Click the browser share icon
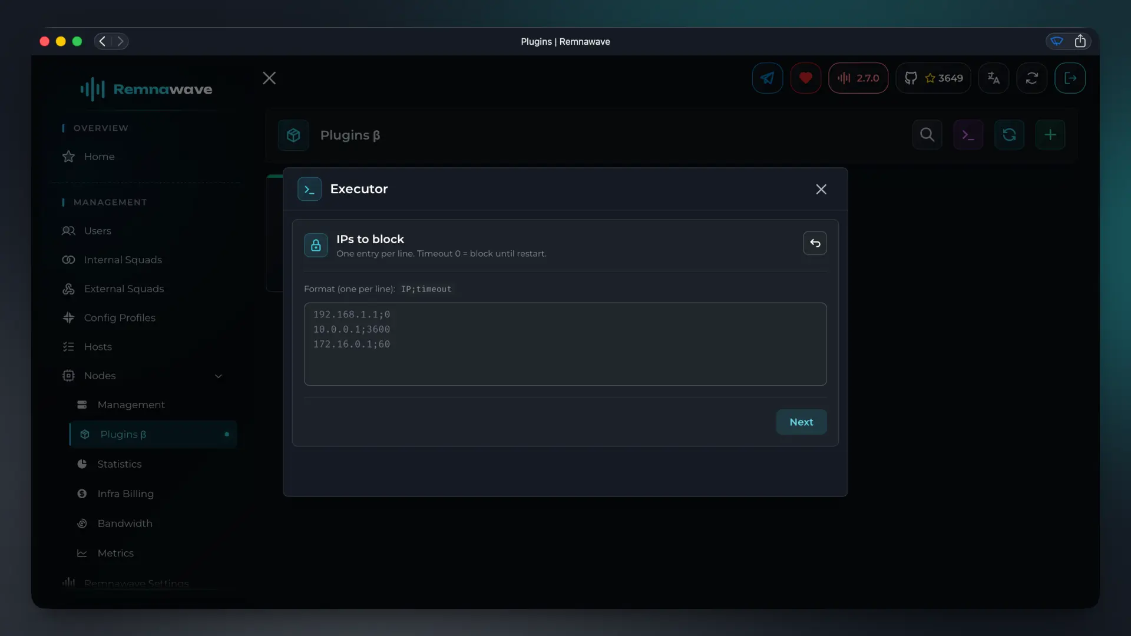 coord(1080,41)
